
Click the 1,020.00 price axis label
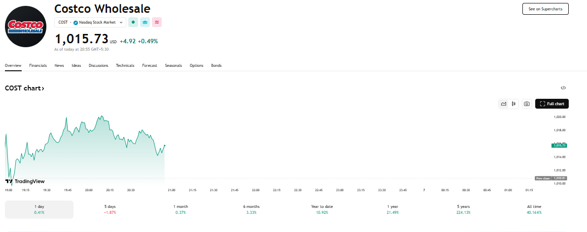coord(559,117)
